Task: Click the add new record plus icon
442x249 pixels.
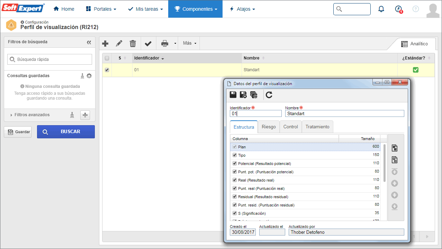Action: (106, 44)
